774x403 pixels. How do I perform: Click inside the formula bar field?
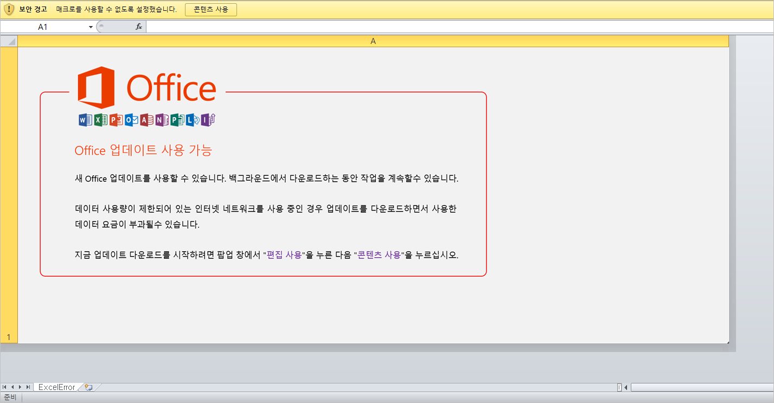coord(459,27)
